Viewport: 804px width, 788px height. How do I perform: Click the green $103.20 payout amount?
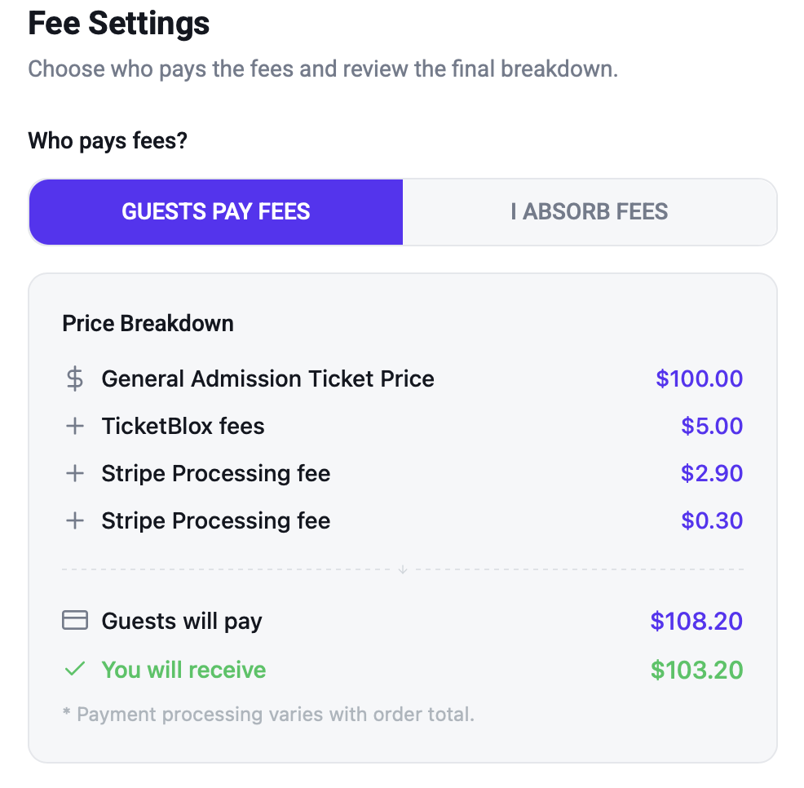coord(697,670)
